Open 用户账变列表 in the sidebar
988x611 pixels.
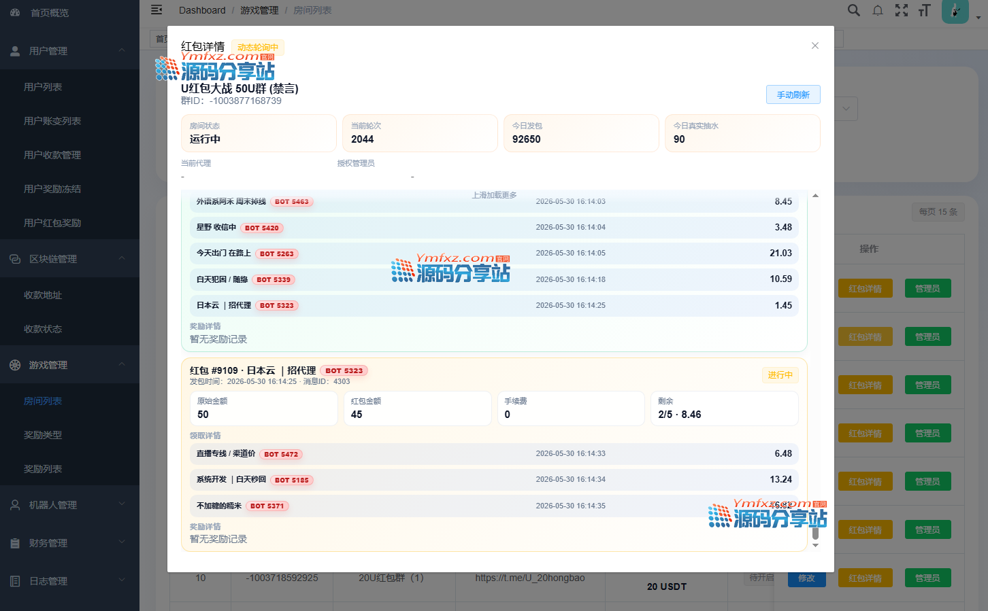click(52, 121)
